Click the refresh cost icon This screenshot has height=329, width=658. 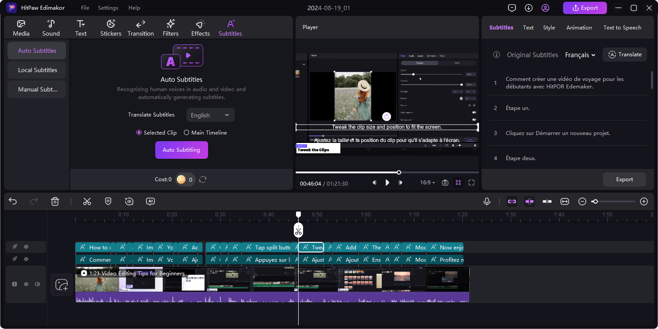point(203,179)
